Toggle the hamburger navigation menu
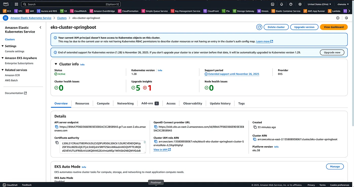 point(5,18)
